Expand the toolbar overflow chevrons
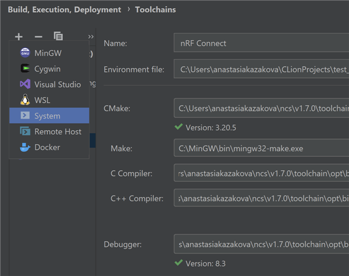 click(x=91, y=37)
